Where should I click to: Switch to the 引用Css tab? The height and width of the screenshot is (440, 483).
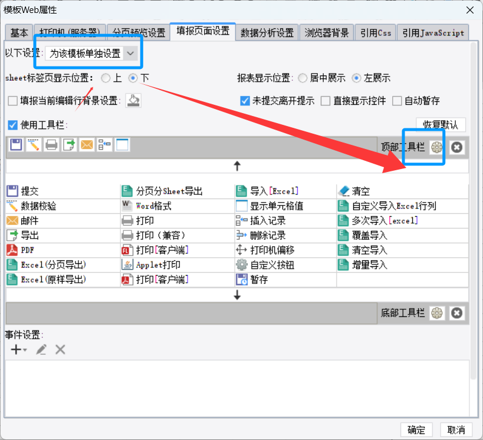tap(376, 32)
